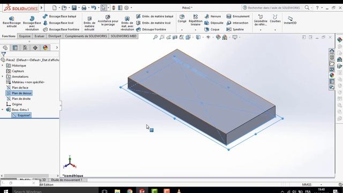Screen dimensions: 343x193
Task: Open Assistance pour le perçage dropdown arrow
Action: 108,30
